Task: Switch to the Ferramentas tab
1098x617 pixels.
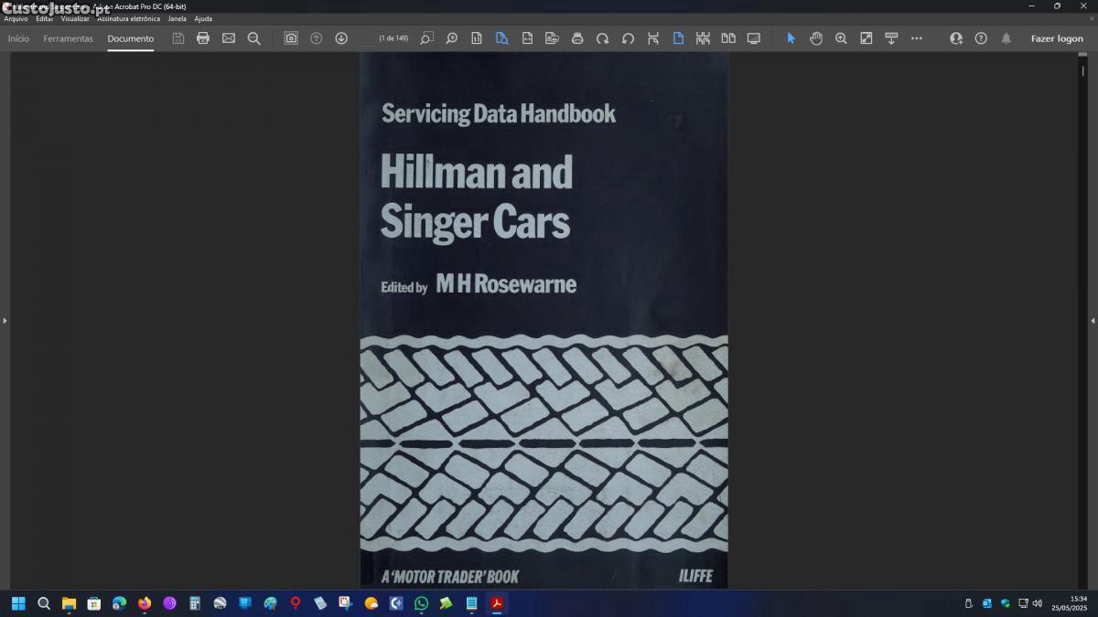Action: [x=69, y=38]
